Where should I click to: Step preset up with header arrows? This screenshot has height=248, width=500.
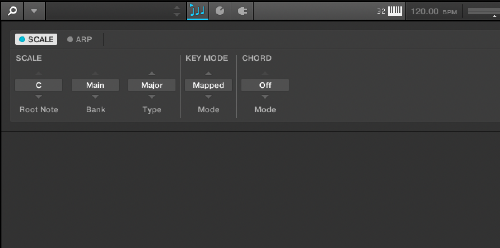click(x=177, y=8)
